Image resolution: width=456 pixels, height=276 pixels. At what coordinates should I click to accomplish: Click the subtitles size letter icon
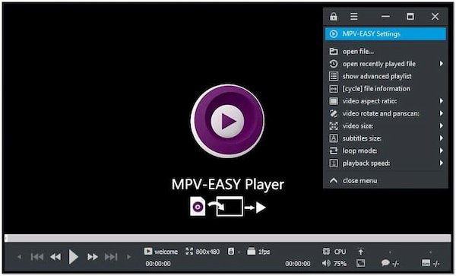[334, 138]
